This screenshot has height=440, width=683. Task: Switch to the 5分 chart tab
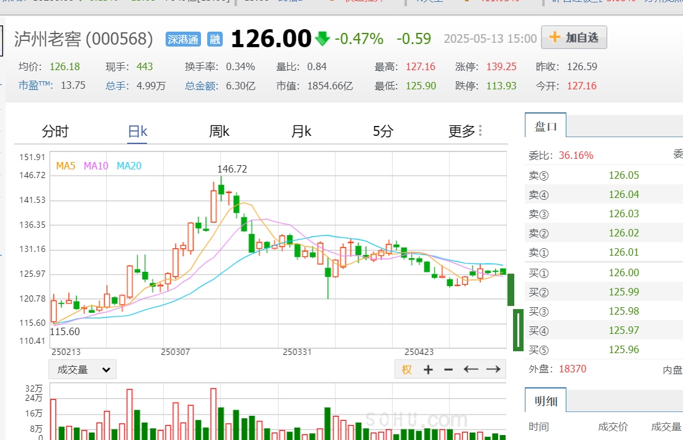point(383,131)
